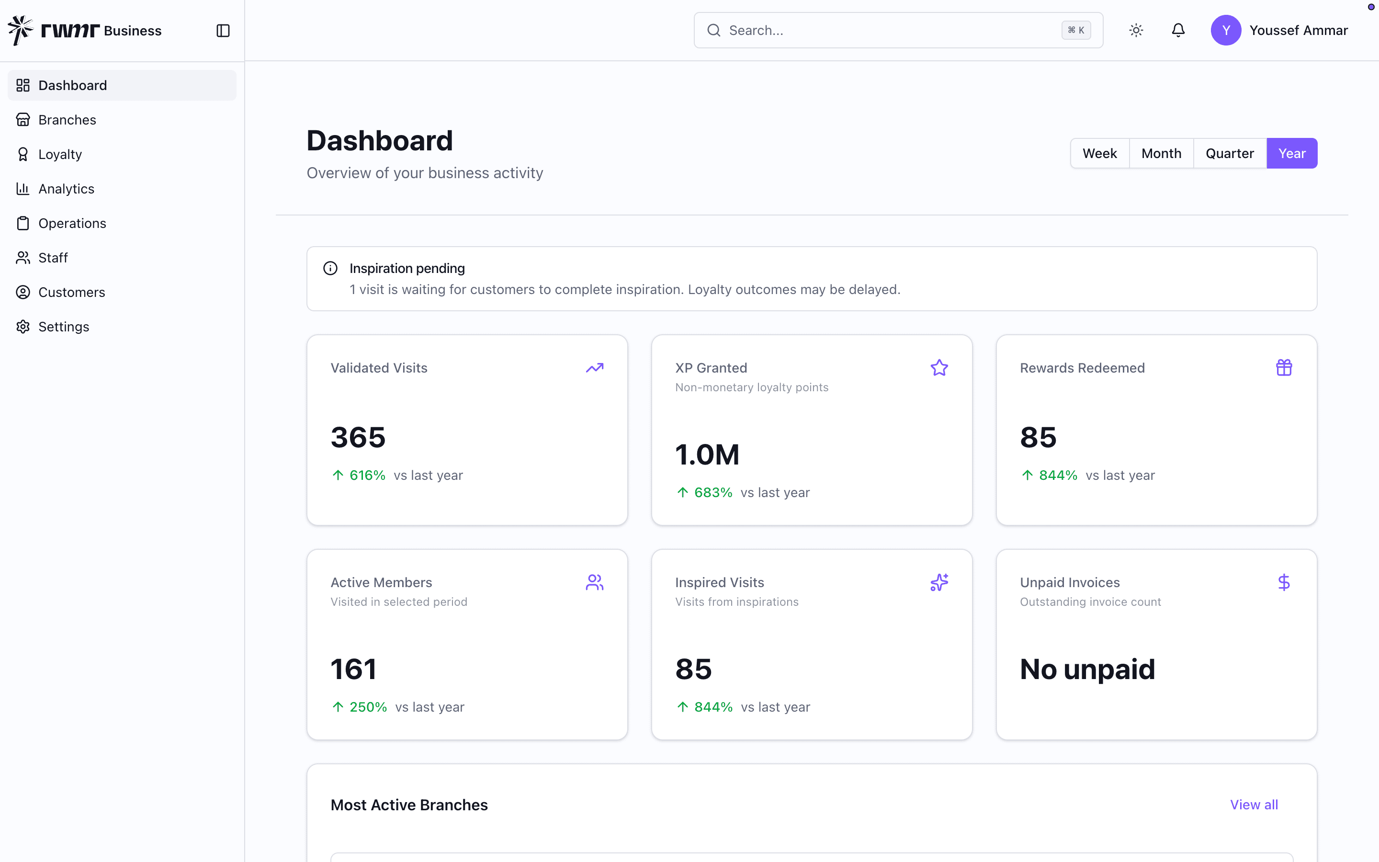Screen dimensions: 1379x862
Task: Click the magnifier icon in search
Action: click(713, 30)
